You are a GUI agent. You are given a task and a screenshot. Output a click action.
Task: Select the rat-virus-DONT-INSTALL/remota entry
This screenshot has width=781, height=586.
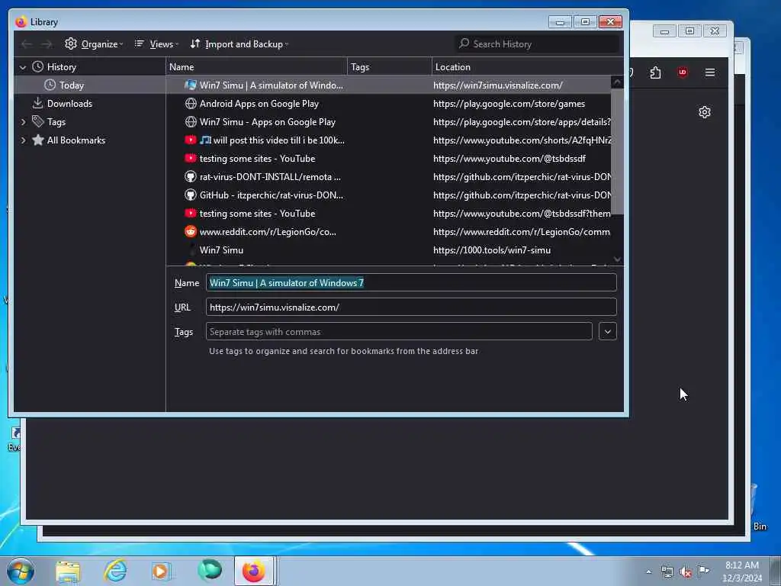coord(388,177)
